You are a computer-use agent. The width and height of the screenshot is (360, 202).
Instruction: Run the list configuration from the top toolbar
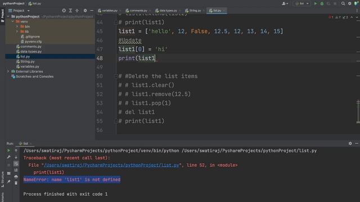[316, 3]
